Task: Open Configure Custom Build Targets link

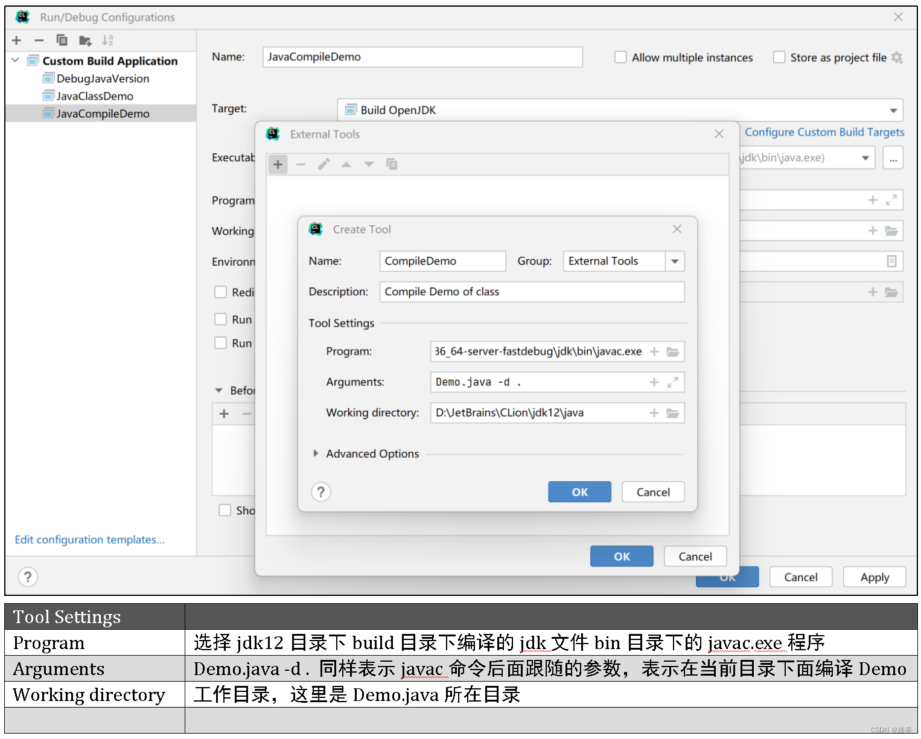Action: point(824,132)
